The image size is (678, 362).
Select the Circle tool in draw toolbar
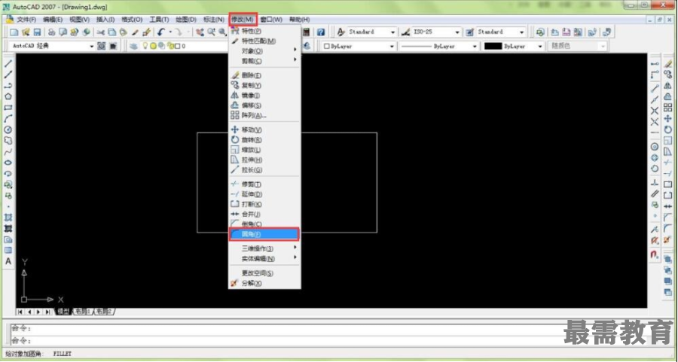tap(8, 129)
